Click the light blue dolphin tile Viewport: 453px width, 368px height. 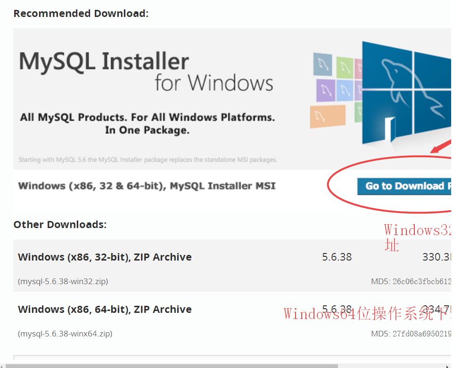(x=345, y=90)
